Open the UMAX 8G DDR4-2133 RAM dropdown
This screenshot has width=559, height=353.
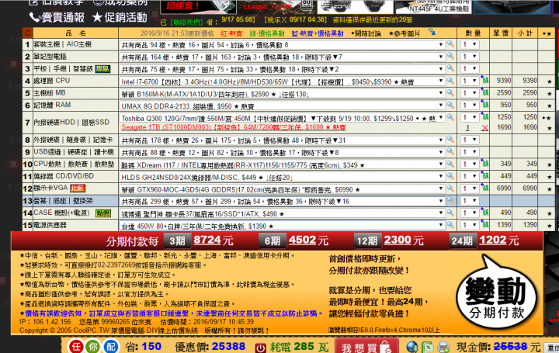282,106
